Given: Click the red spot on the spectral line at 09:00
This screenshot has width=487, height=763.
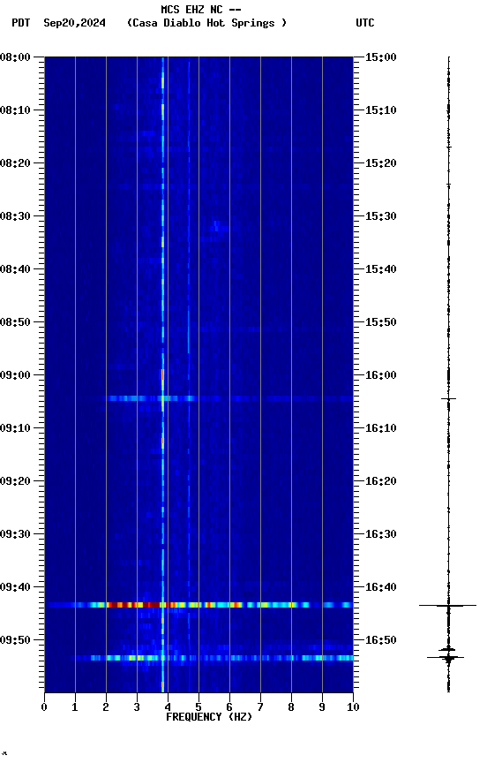Looking at the screenshot, I should [x=162, y=374].
